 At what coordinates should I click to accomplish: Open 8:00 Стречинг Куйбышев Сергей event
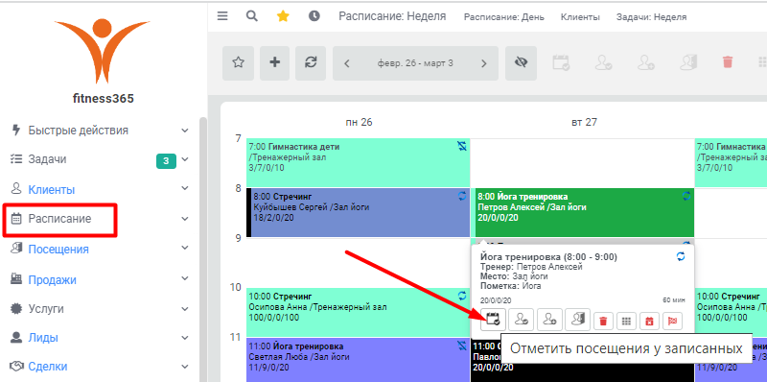pyautogui.click(x=358, y=212)
